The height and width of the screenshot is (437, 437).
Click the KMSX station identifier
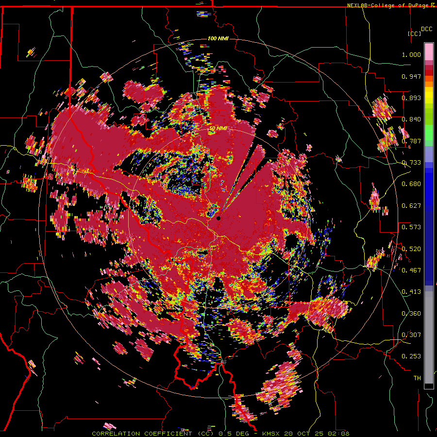coord(271,434)
